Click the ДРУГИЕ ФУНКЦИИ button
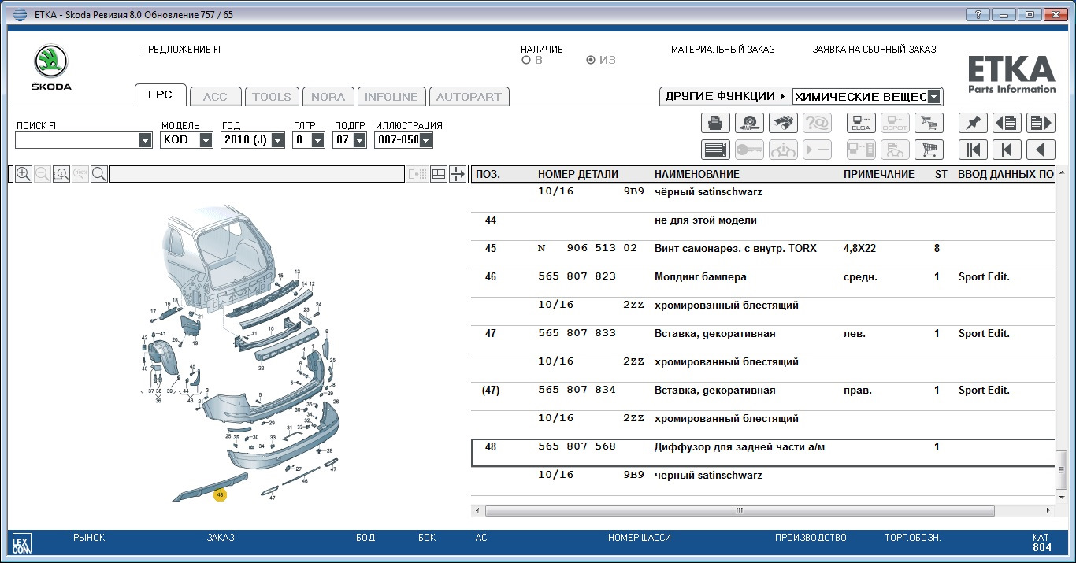The image size is (1076, 563). click(725, 96)
